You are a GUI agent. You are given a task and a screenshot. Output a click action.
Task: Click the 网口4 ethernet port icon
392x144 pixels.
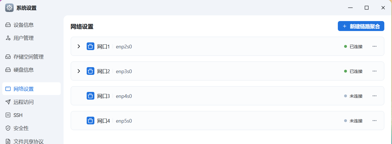coord(90,121)
